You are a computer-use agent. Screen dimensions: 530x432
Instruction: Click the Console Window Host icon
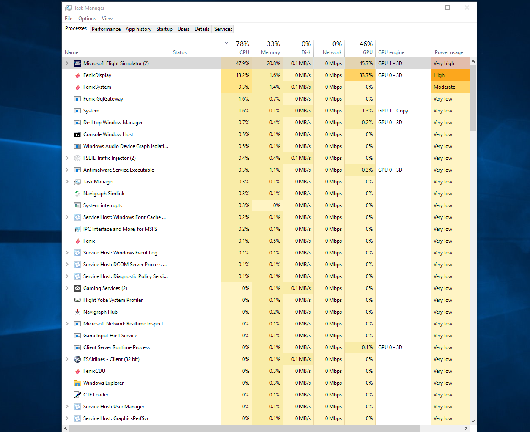click(x=77, y=134)
